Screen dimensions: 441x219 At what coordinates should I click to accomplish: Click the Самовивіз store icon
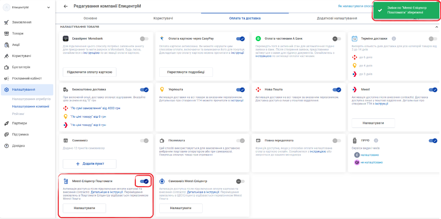point(66,140)
